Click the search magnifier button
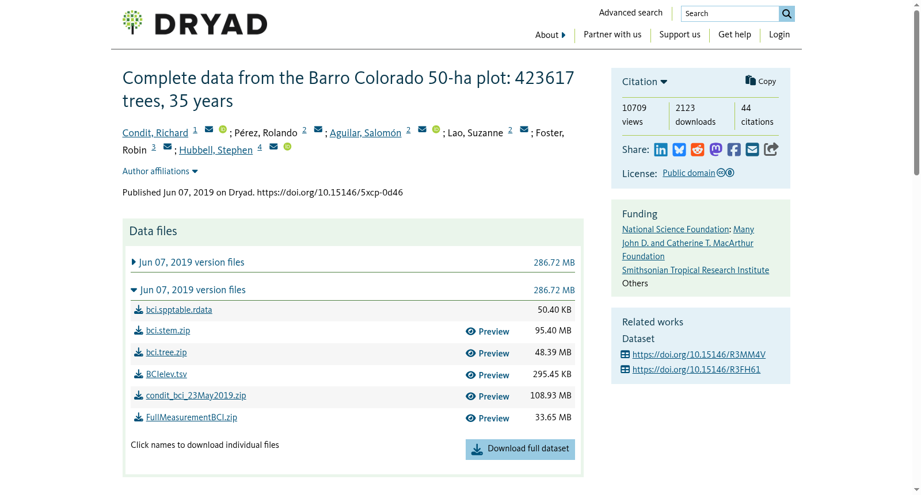The image size is (921, 495). pyautogui.click(x=786, y=14)
